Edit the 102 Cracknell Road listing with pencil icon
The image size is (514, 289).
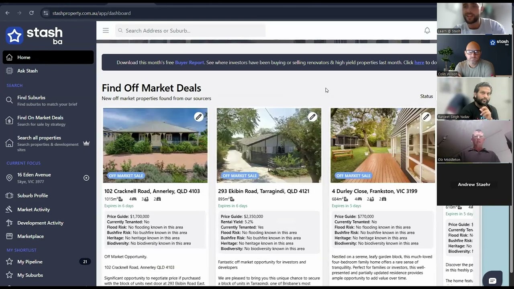tap(199, 117)
